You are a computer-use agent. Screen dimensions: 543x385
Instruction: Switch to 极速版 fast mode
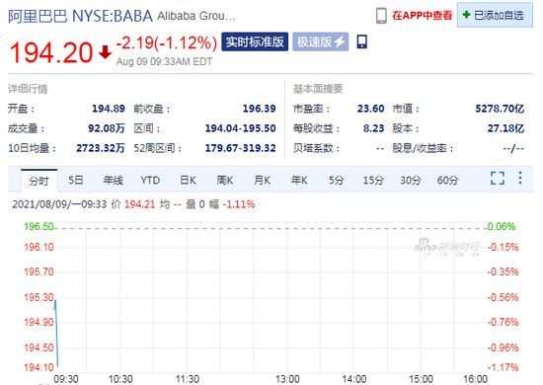pos(320,41)
